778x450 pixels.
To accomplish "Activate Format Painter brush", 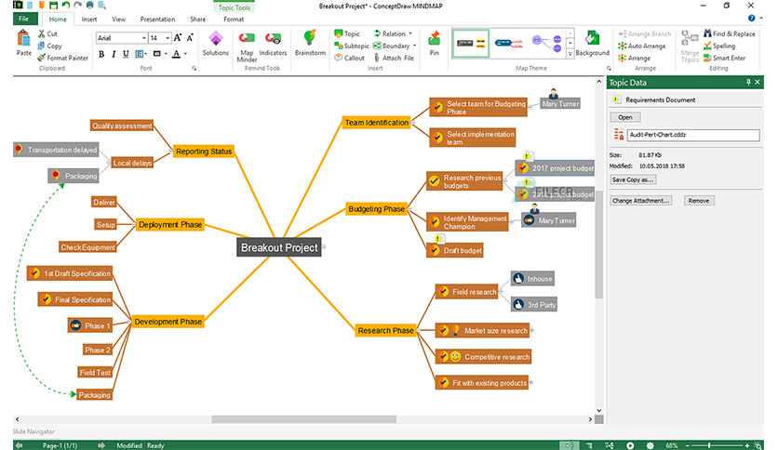I will tap(42, 58).
